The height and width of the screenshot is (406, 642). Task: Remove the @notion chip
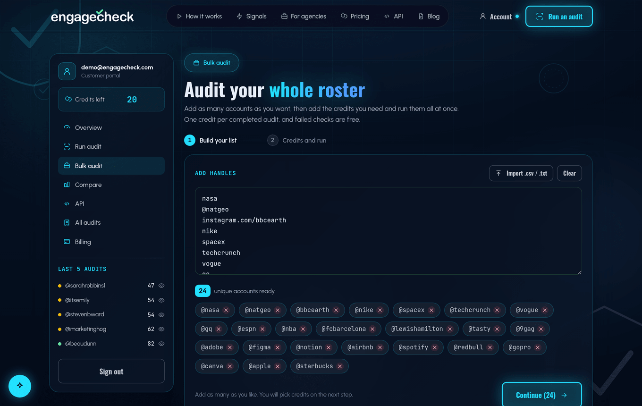329,347
